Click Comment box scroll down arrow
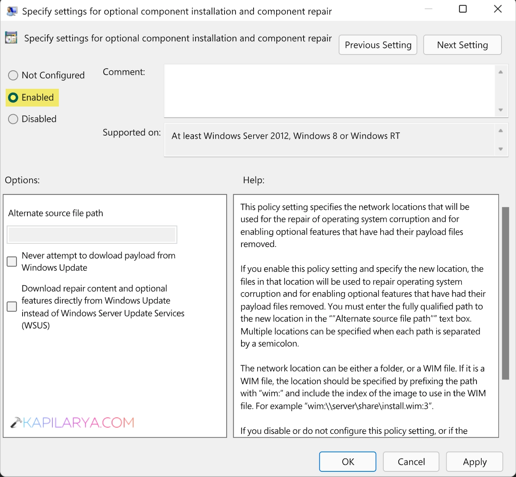The height and width of the screenshot is (477, 516). (x=501, y=110)
